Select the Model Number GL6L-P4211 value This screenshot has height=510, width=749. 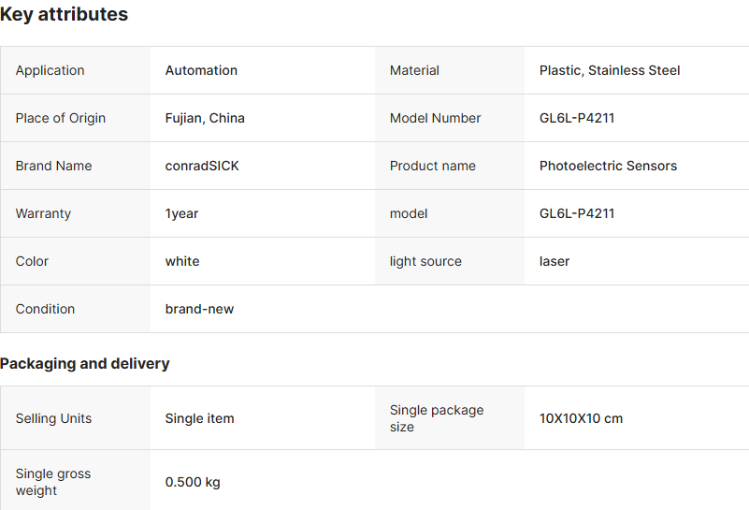click(577, 118)
